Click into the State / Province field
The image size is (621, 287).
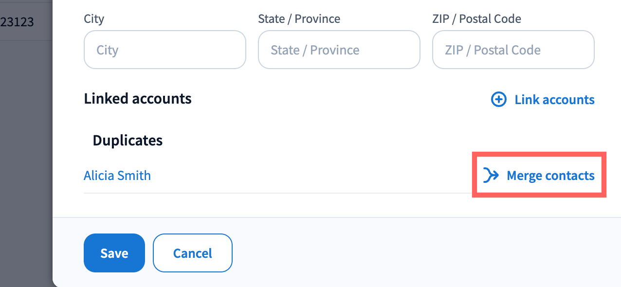339,50
